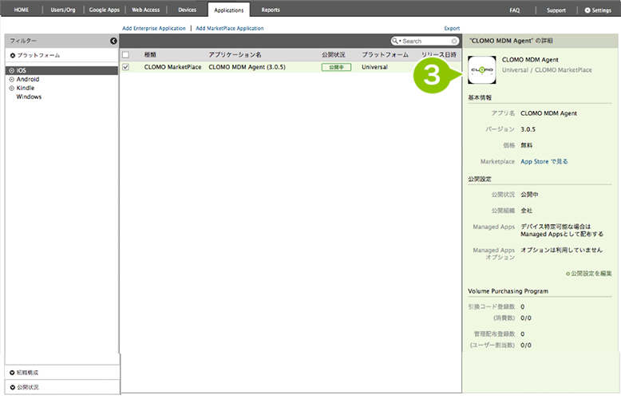Click the 公開中 status badge in the row
Screen dimensions: 621x399
pos(336,67)
